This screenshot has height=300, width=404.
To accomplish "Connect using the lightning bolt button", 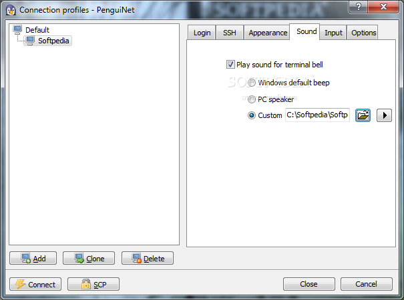I will coord(35,284).
